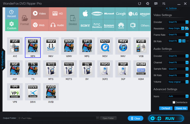Open LG device profiles
The height and width of the screenshot is (124, 190).
point(133,13)
